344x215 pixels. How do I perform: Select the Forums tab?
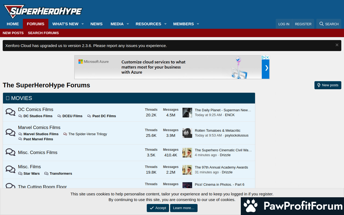click(x=35, y=24)
